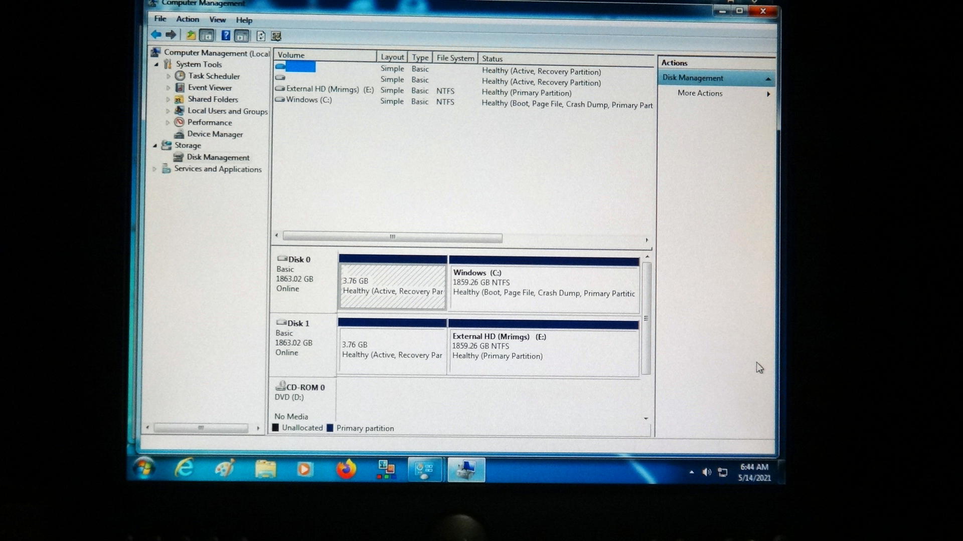Image resolution: width=963 pixels, height=541 pixels.
Task: Launch Internet Explorer from the taskbar
Action: pos(184,468)
